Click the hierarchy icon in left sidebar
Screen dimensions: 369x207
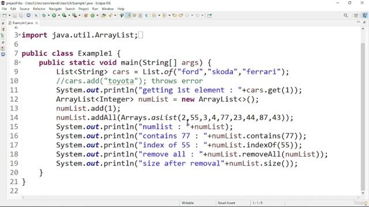tap(3, 36)
